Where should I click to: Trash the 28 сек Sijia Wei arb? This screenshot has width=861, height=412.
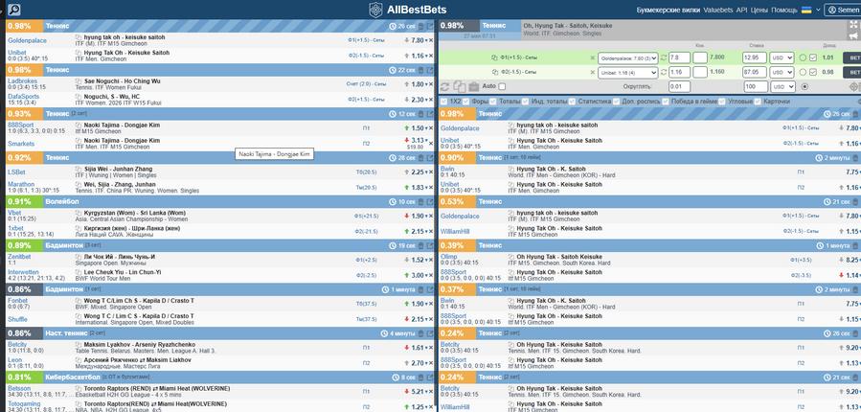pyautogui.click(x=421, y=158)
